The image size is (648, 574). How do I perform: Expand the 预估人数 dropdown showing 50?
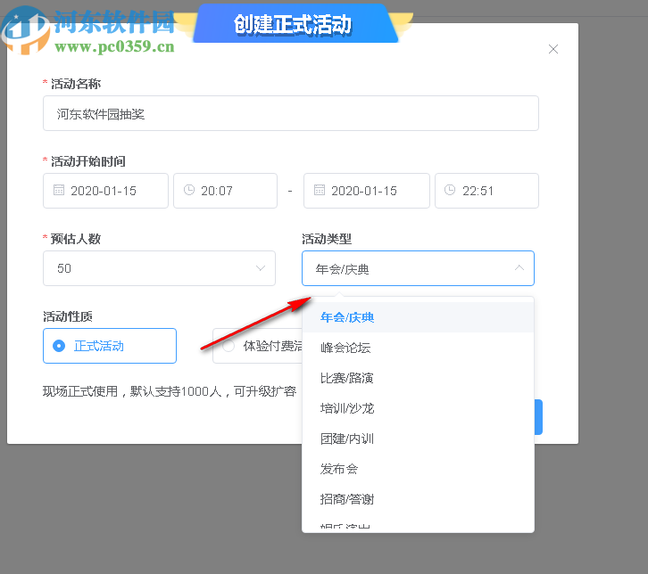(x=159, y=268)
